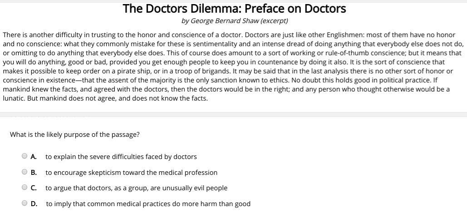This screenshot has width=467, height=217.
Task: Select radio button for answer A
Action: tap(25, 156)
